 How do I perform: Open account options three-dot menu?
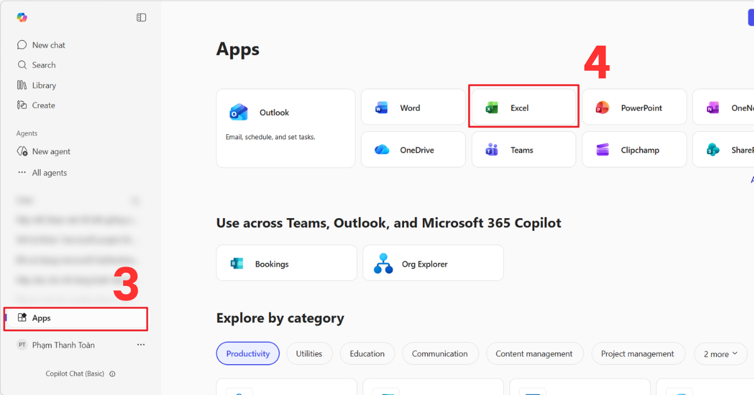click(141, 345)
